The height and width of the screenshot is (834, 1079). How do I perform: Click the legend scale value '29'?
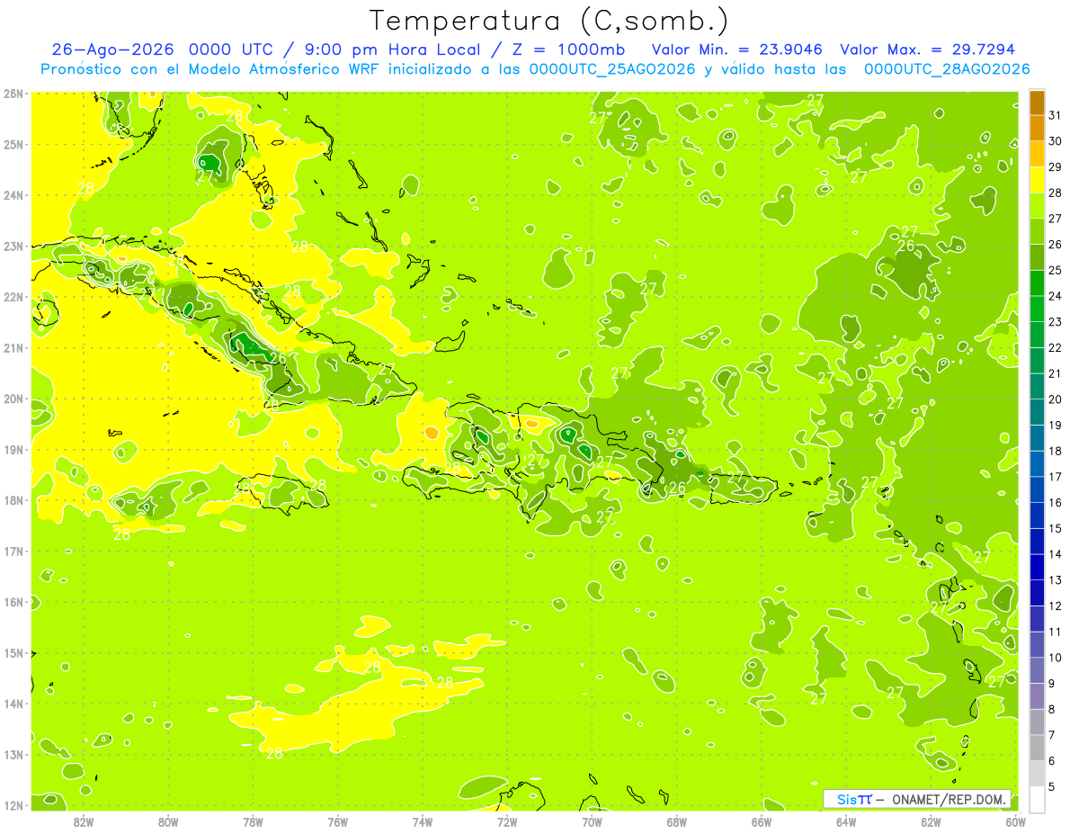coord(1056,167)
